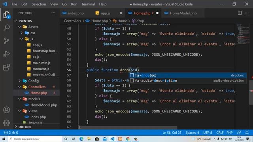Open the Extensions view icon
Viewport: 253px width, 142px height.
tap(6, 67)
